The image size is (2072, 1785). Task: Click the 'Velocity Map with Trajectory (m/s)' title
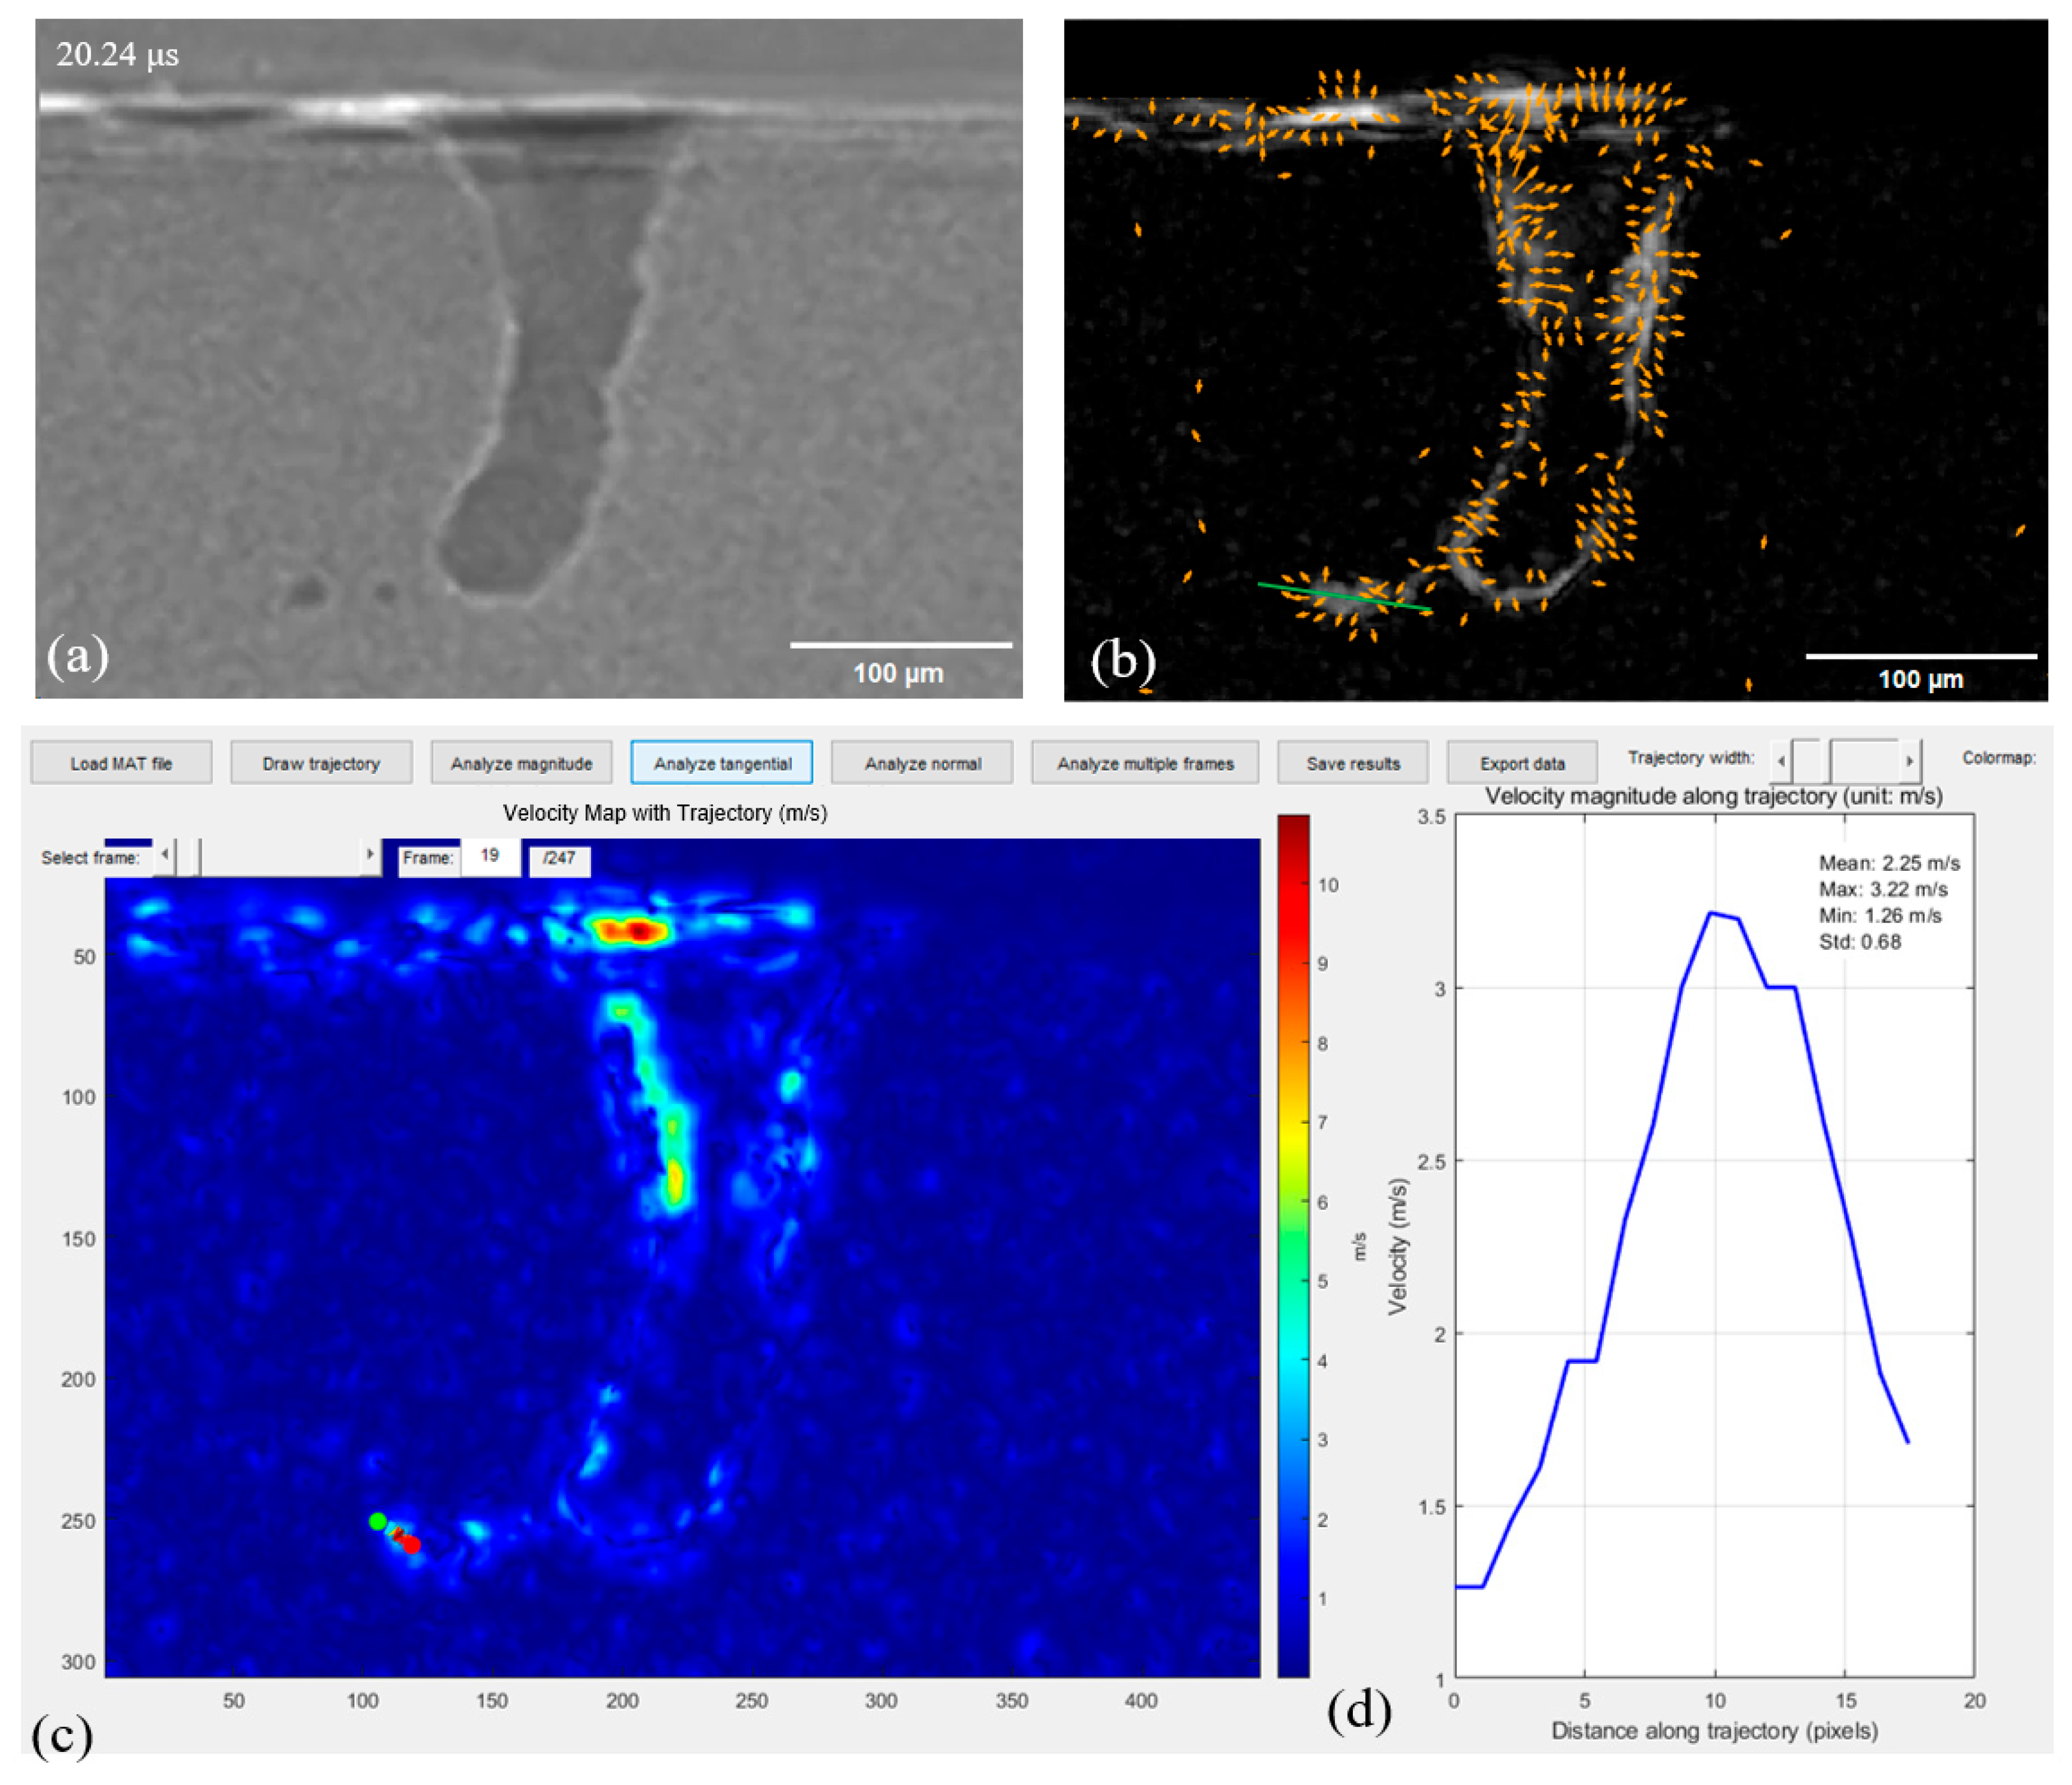pyautogui.click(x=665, y=813)
